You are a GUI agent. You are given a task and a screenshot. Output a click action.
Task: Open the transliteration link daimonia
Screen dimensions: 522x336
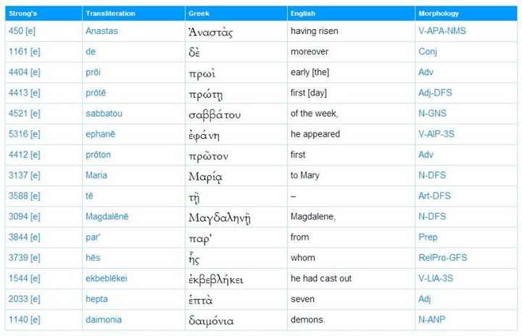pos(104,319)
